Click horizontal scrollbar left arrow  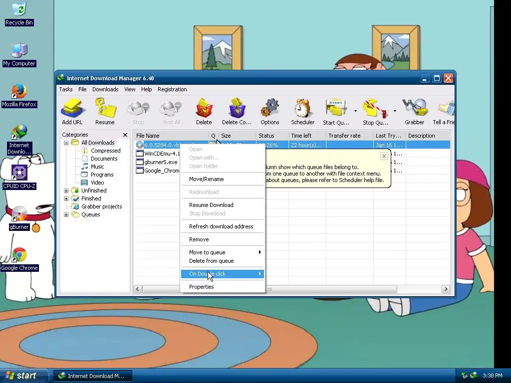click(138, 289)
